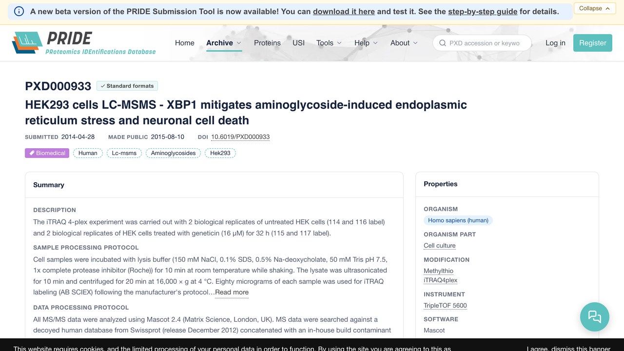Image resolution: width=624 pixels, height=351 pixels.
Task: Click the Standard formats badge
Action: 127,86
